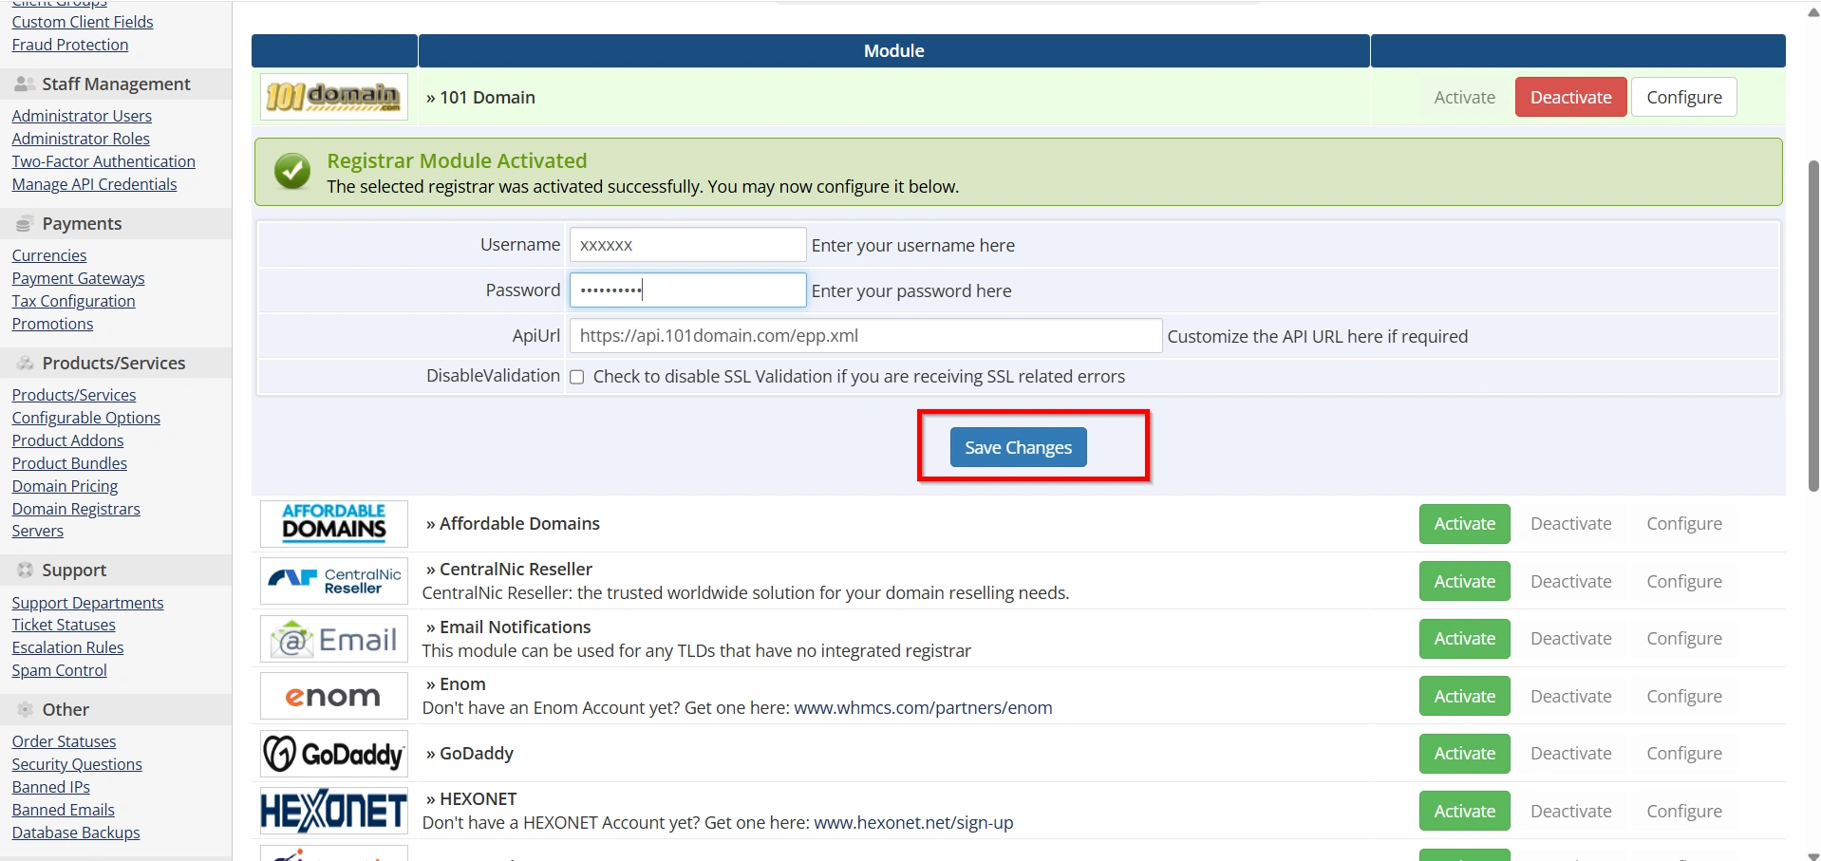Activate Email Notifications module
This screenshot has width=1821, height=861.
coord(1464,639)
